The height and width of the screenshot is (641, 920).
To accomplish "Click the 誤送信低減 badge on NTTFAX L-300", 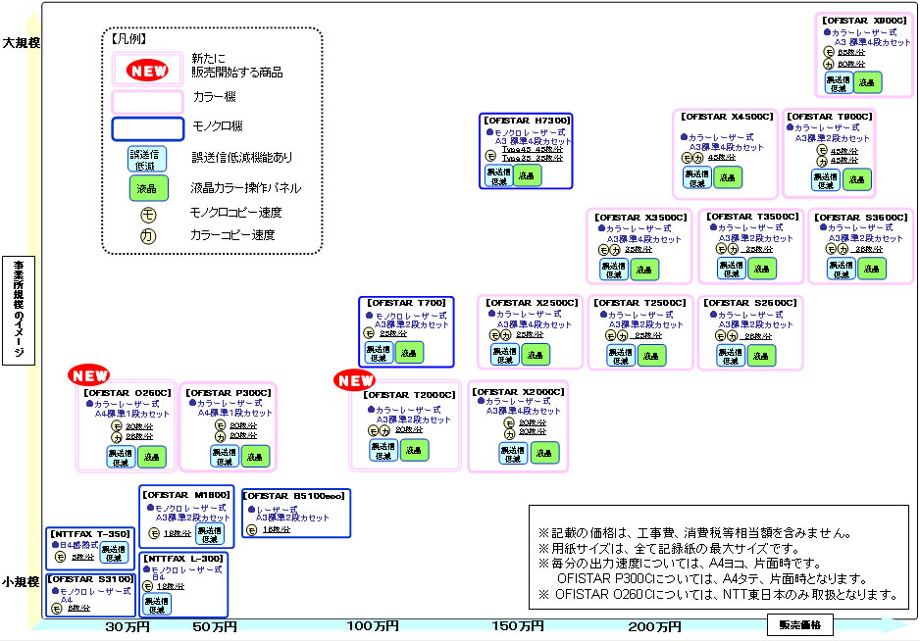I will tap(157, 605).
